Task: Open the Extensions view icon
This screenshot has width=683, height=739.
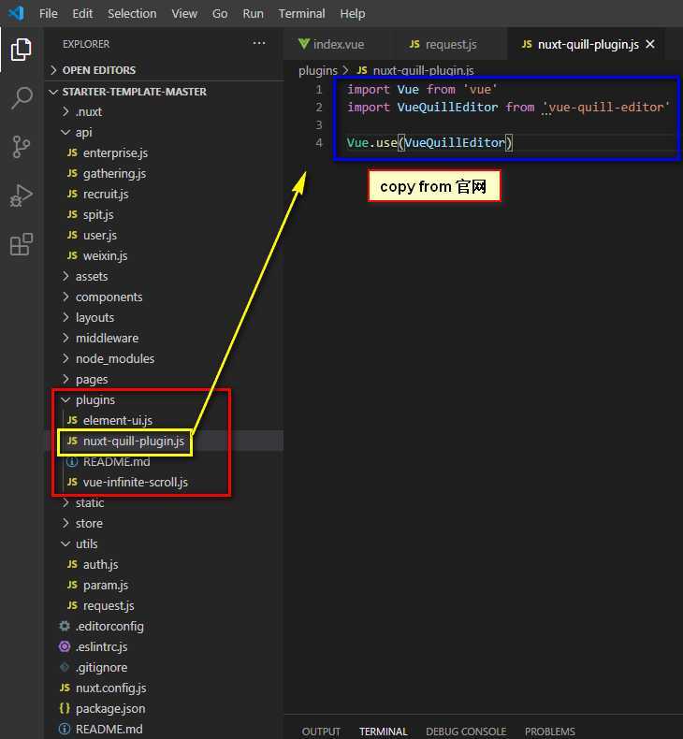Action: 22,244
